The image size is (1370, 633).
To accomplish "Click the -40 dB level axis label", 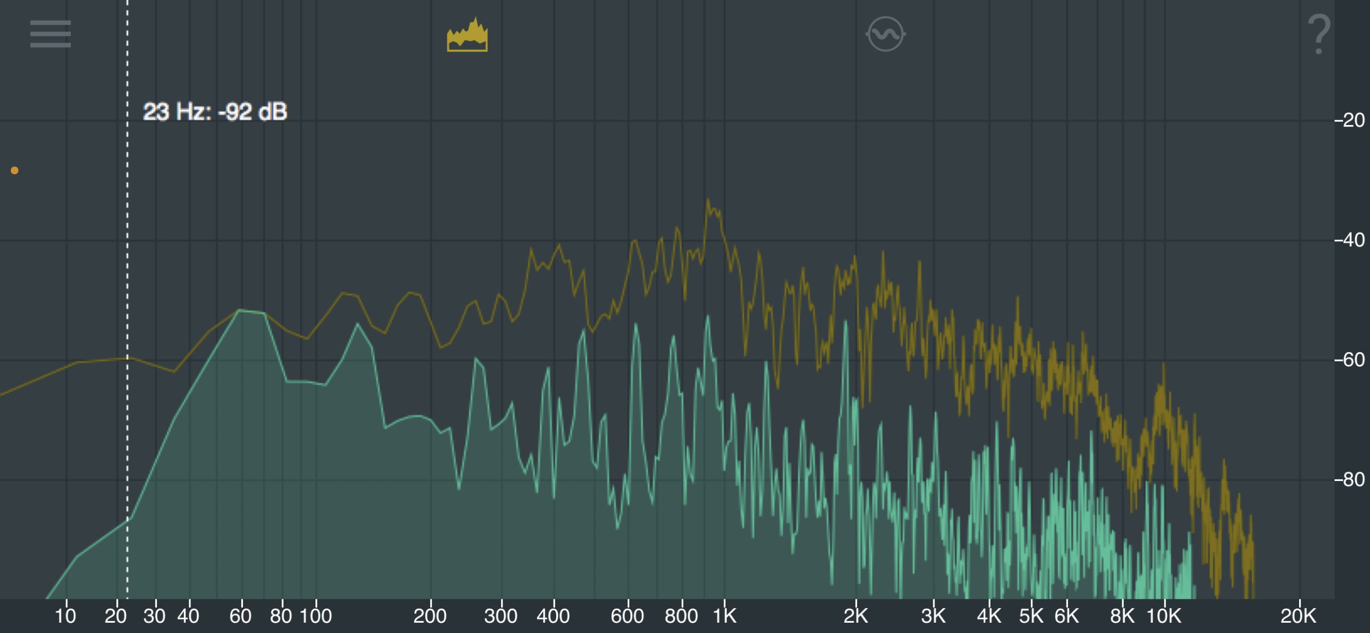I will coord(1349,240).
